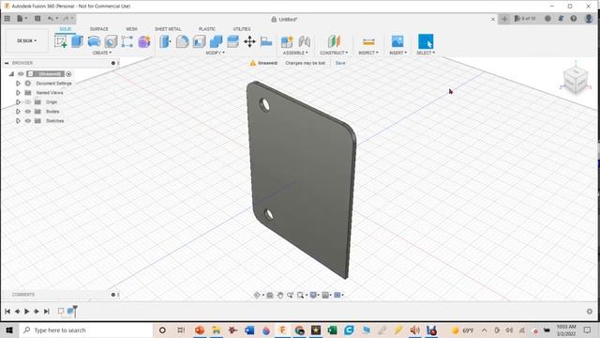The height and width of the screenshot is (338, 600).
Task: Select the extrude feature in timeline
Action: coord(70,311)
